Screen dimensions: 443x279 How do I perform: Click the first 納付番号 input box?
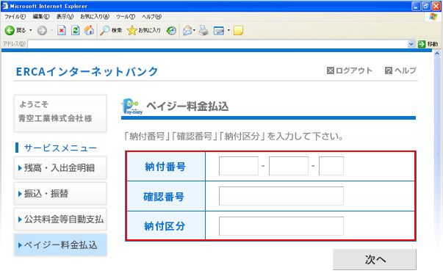coord(239,166)
